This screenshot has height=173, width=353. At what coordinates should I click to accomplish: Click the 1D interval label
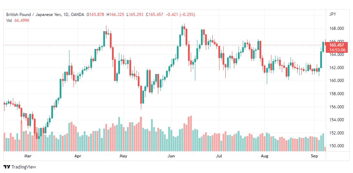coord(66,15)
